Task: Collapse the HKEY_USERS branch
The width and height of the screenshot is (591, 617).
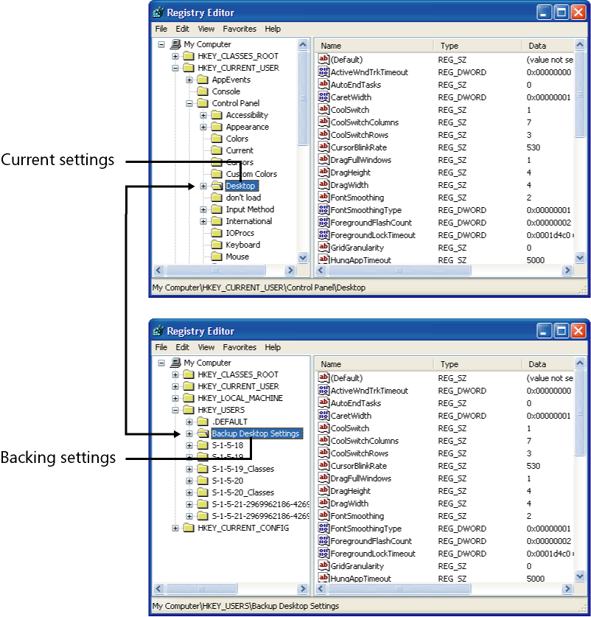Action: [175, 410]
